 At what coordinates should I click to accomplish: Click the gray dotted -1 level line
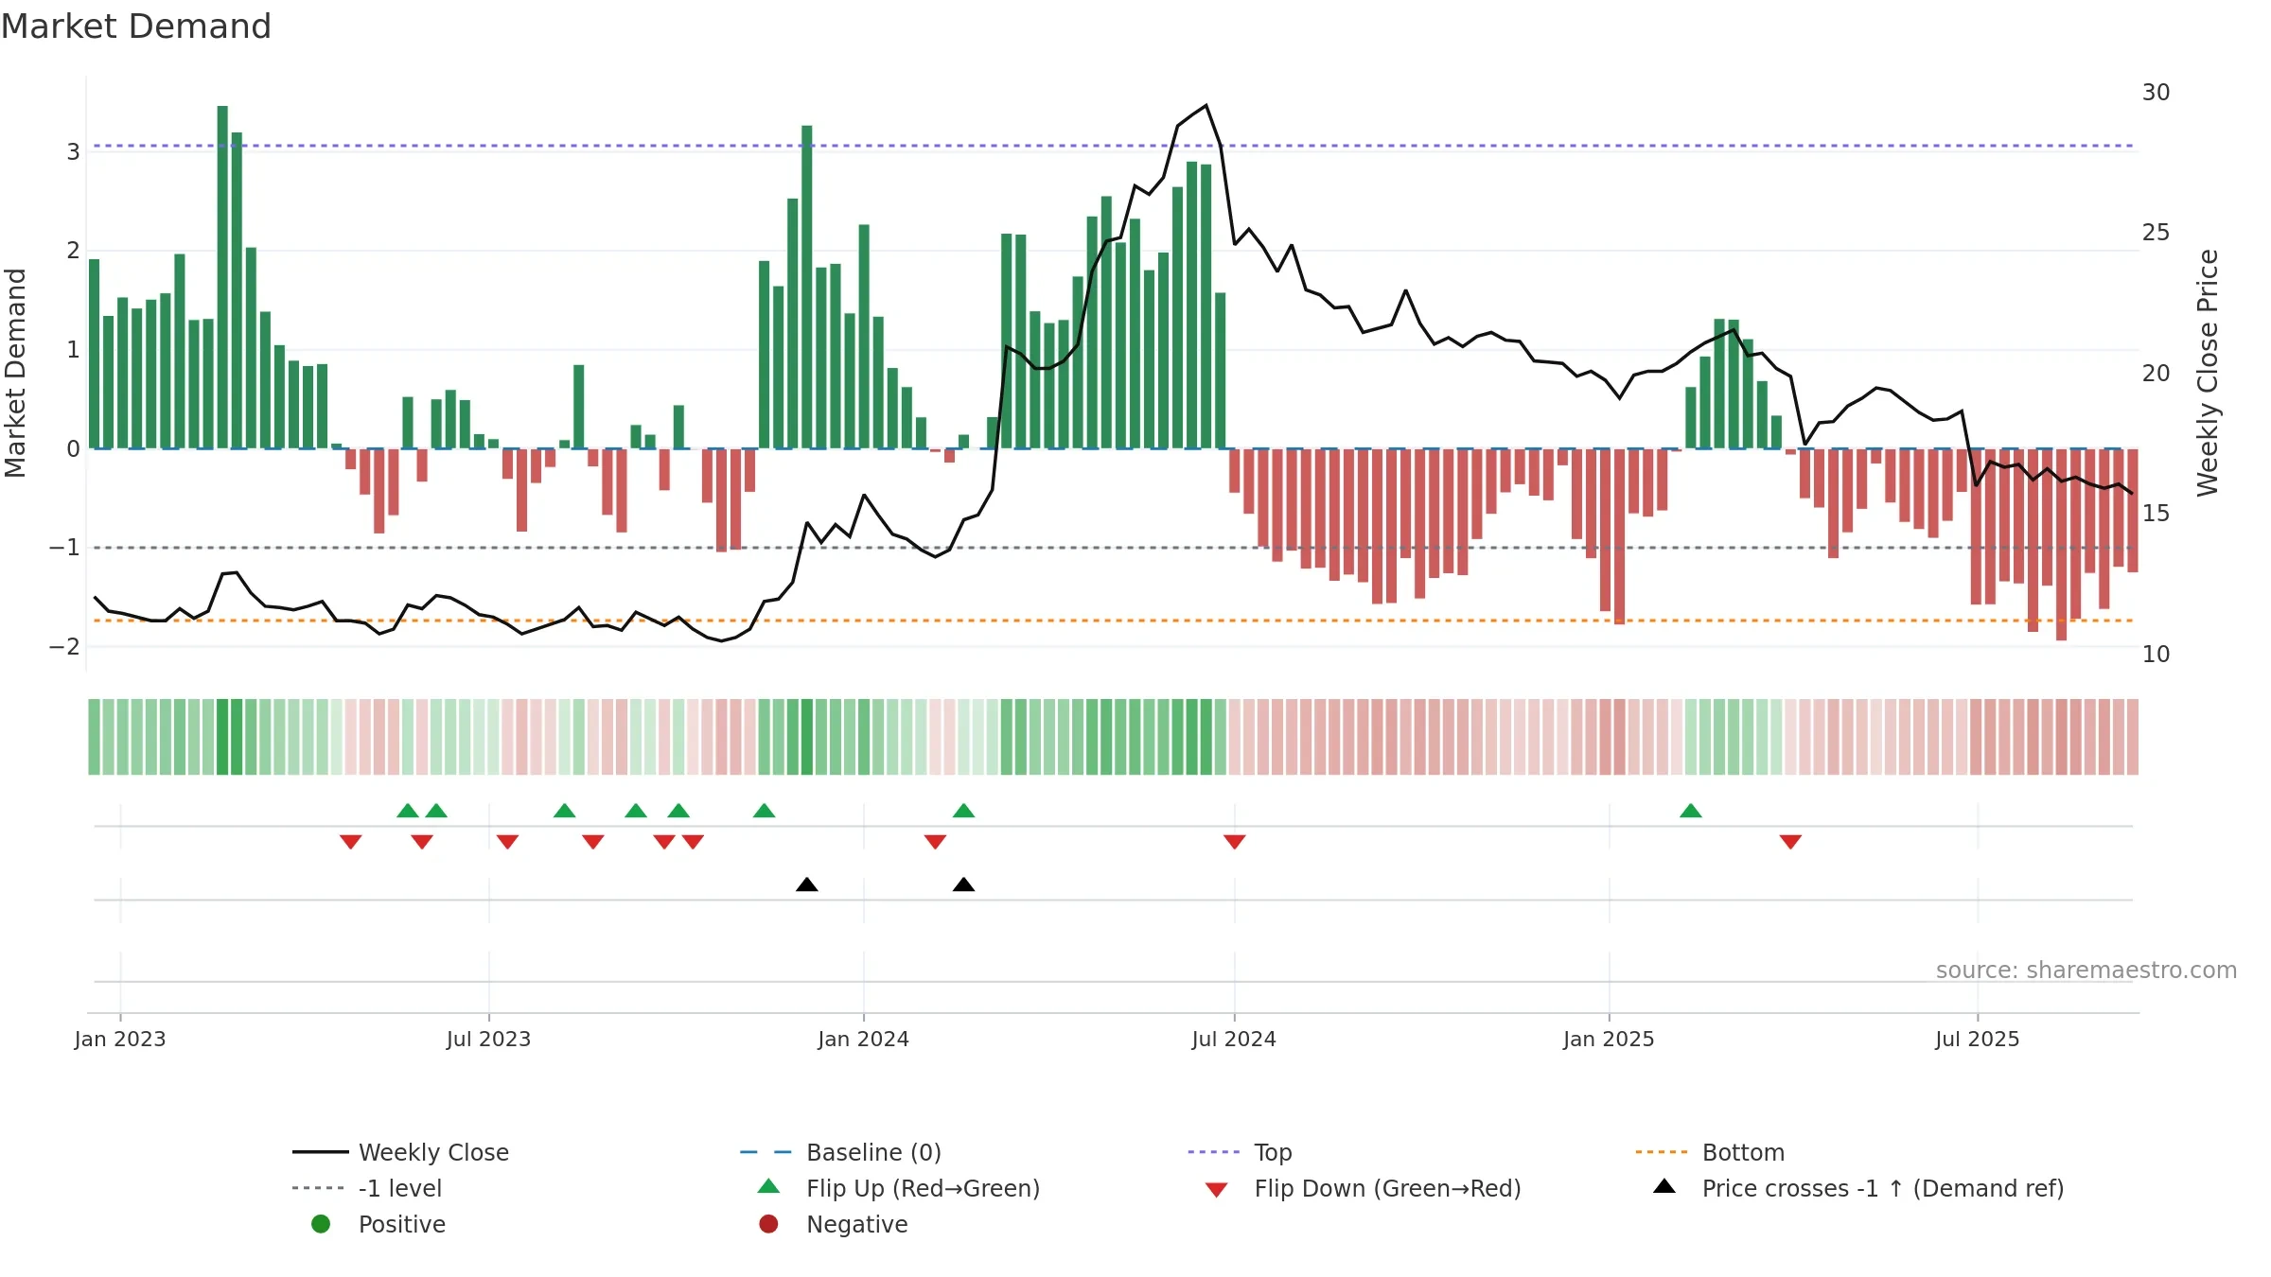[1113, 548]
